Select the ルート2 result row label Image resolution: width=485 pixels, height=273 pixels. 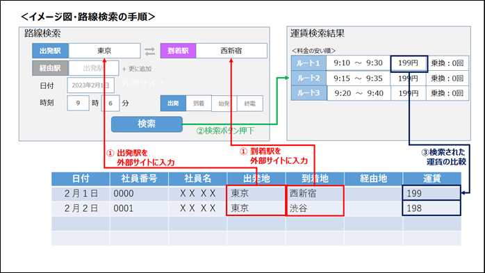coord(309,78)
